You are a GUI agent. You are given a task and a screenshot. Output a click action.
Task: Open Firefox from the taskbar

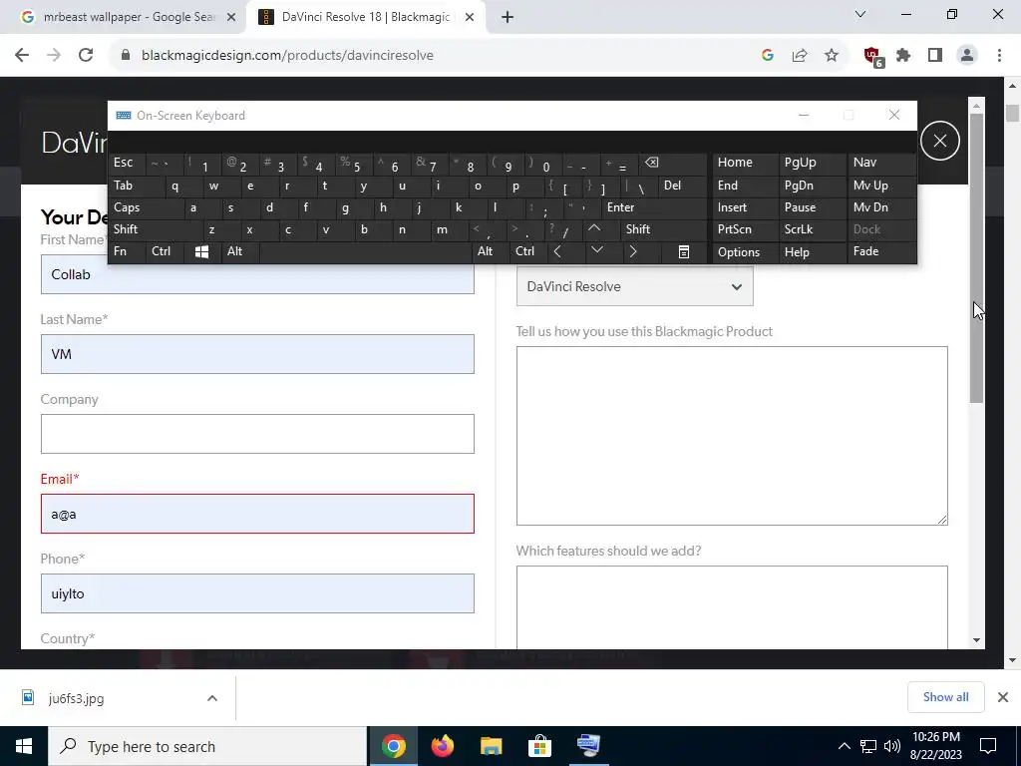(x=442, y=746)
